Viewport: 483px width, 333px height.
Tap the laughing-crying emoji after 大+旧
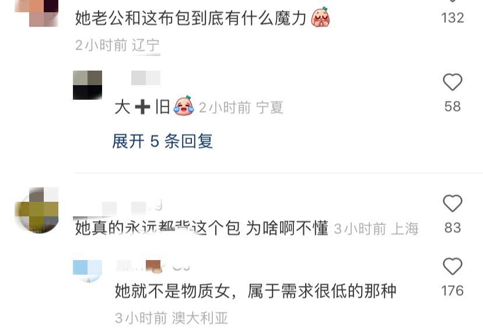[184, 106]
